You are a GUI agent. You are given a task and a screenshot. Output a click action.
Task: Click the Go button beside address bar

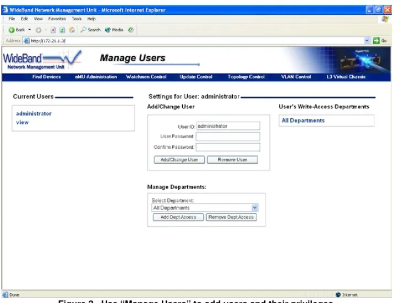380,41
